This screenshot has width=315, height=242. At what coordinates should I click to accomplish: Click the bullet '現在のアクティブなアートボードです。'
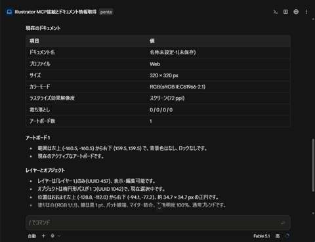point(71,156)
